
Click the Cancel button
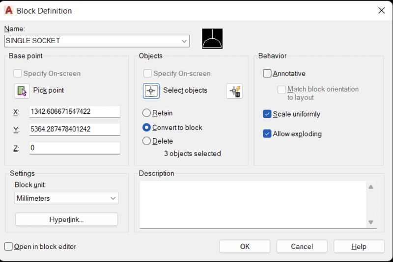302,246
